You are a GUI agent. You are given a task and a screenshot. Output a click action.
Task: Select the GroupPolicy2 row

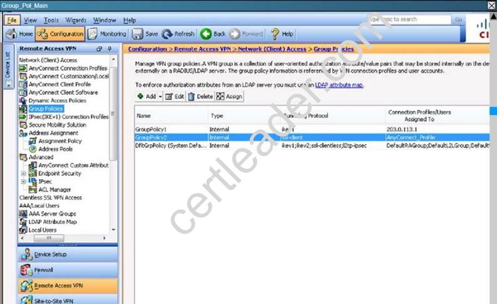click(312, 137)
